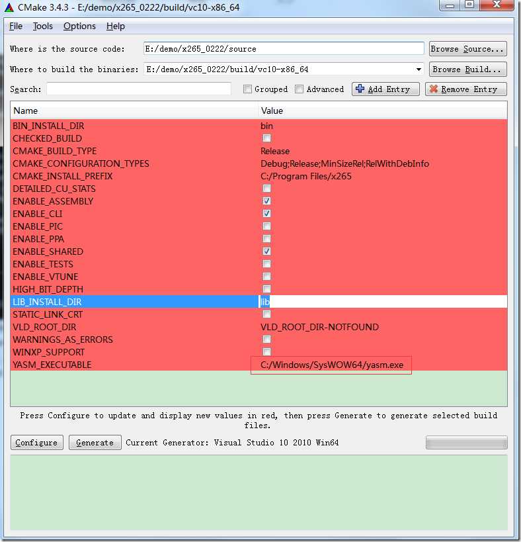Select the BIN_INSTALL_DIR row name
Viewport: 521px width, 542px height.
pyautogui.click(x=48, y=126)
